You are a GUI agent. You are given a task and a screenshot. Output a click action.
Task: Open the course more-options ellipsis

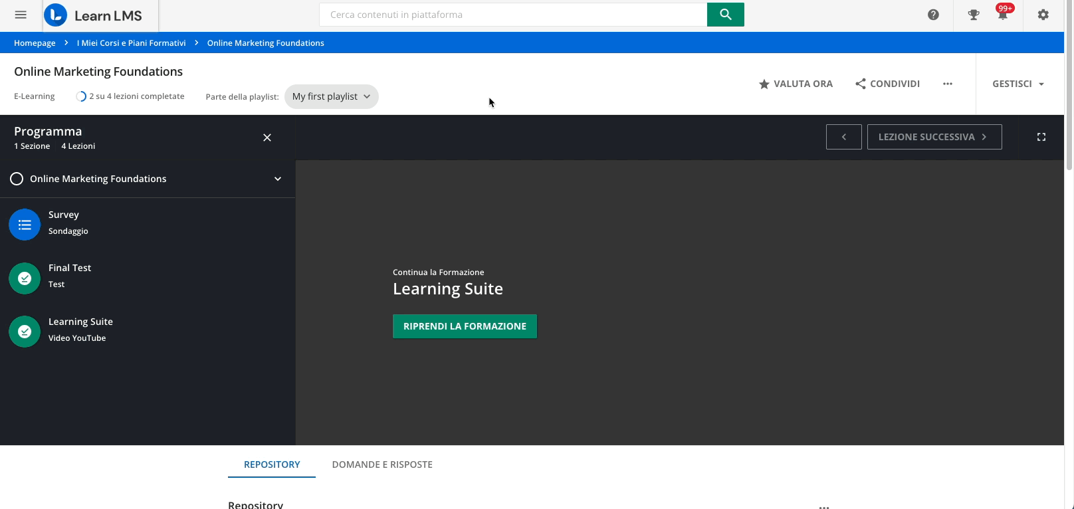pos(948,84)
